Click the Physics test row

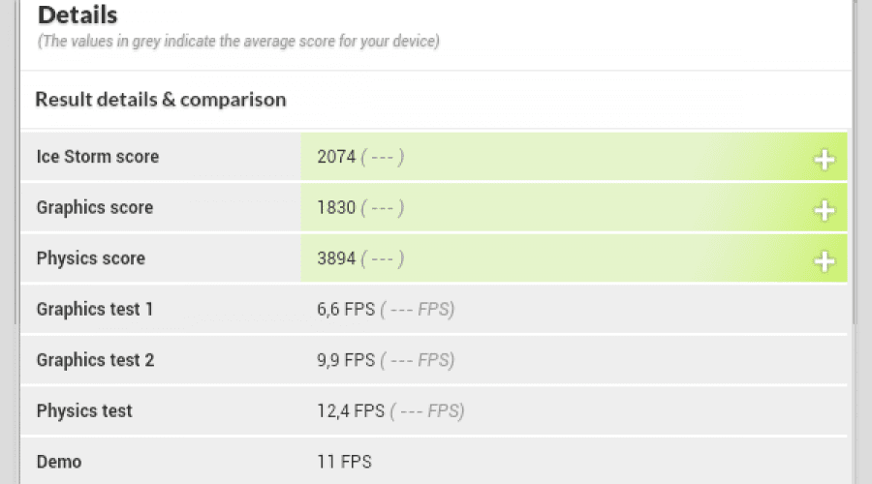pos(434,411)
